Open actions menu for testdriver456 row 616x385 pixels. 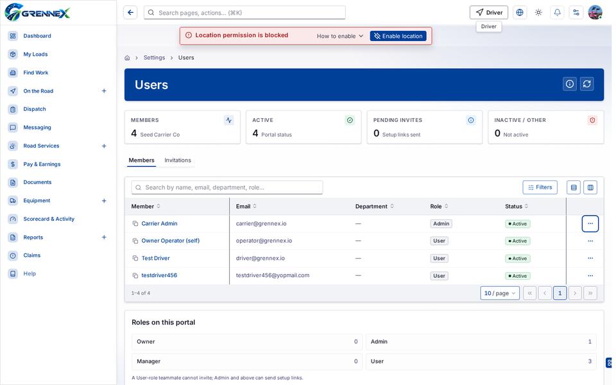pos(590,276)
